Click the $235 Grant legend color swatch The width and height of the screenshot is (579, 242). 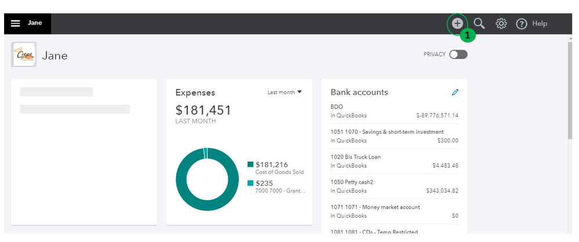coord(250,183)
